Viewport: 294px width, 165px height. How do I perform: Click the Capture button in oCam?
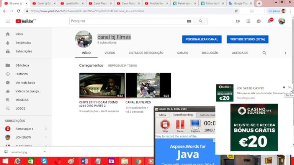point(195,126)
